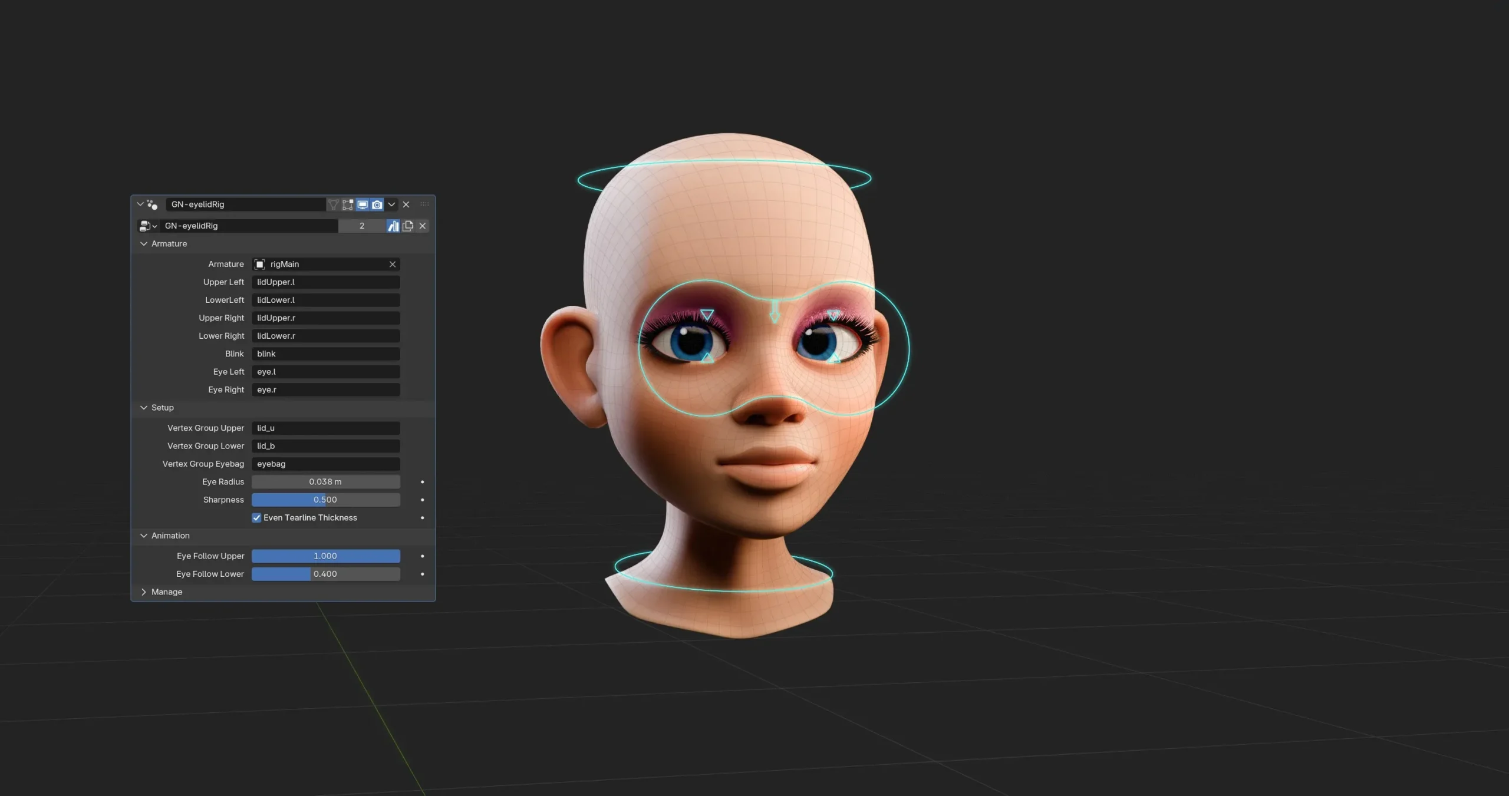The image size is (1509, 796).
Task: Collapse the Armature section
Action: [x=143, y=243]
